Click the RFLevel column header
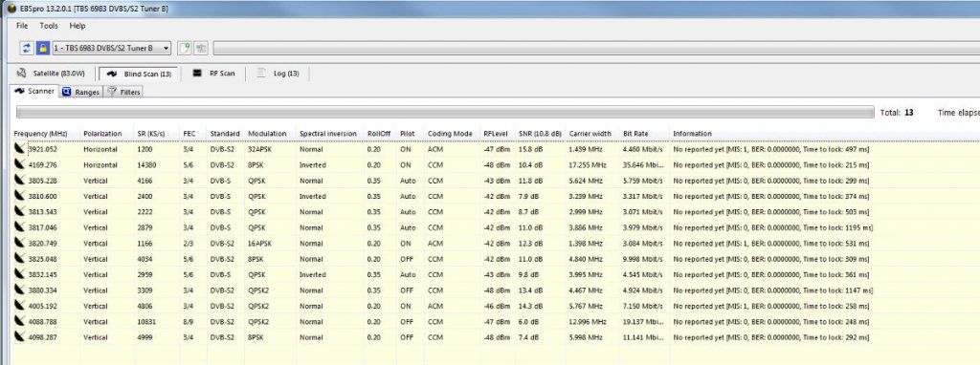Screen dimensions: 980x365 pyautogui.click(x=497, y=134)
